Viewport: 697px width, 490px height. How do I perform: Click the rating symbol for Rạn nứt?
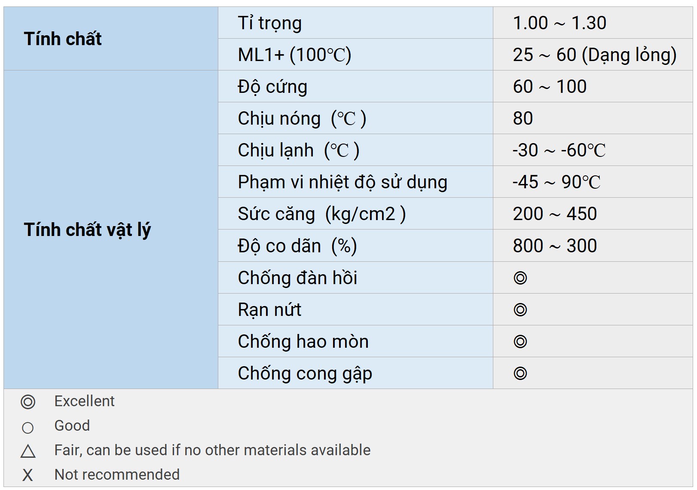coord(520,310)
